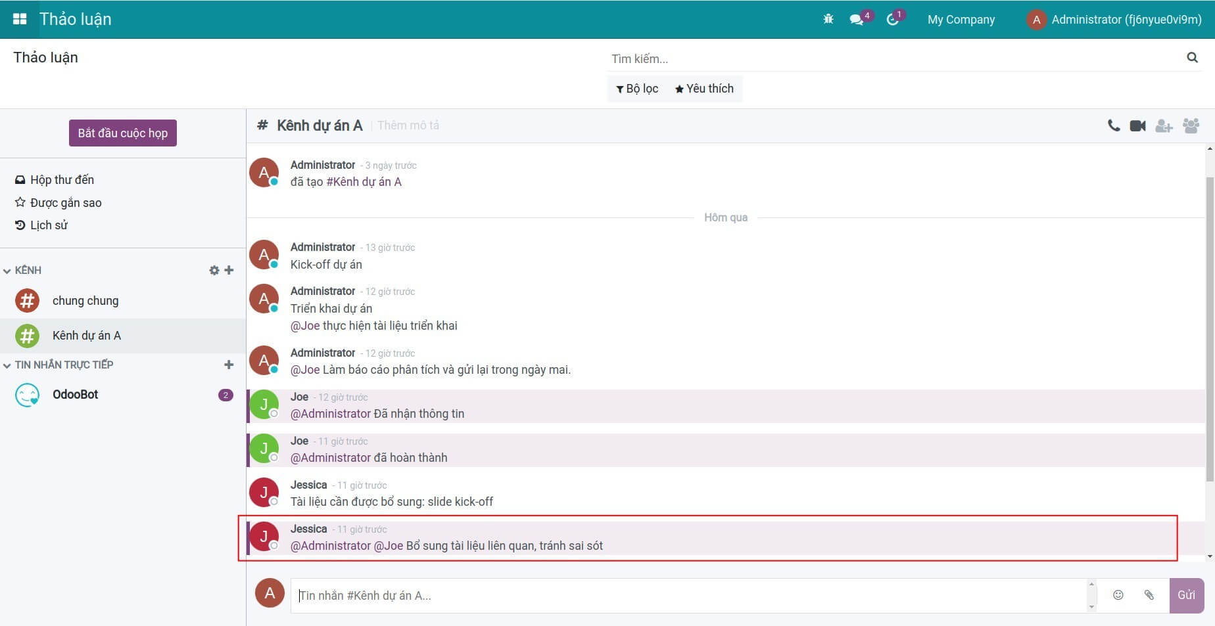Open the activities clock icon
This screenshot has width=1215, height=626.
892,19
